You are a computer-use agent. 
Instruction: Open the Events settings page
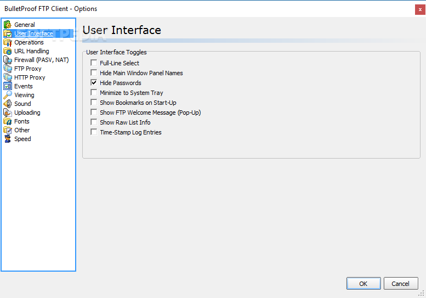[24, 86]
